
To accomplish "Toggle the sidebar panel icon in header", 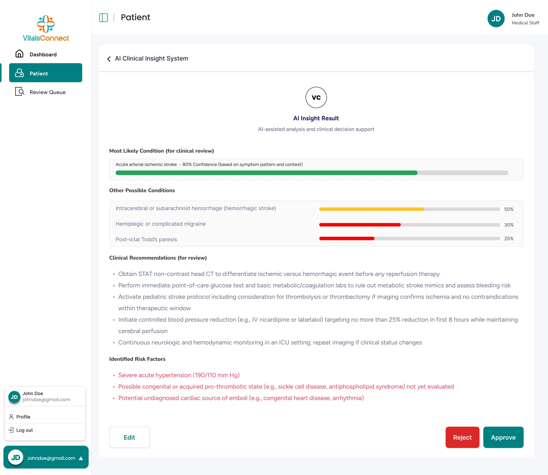I will [104, 18].
